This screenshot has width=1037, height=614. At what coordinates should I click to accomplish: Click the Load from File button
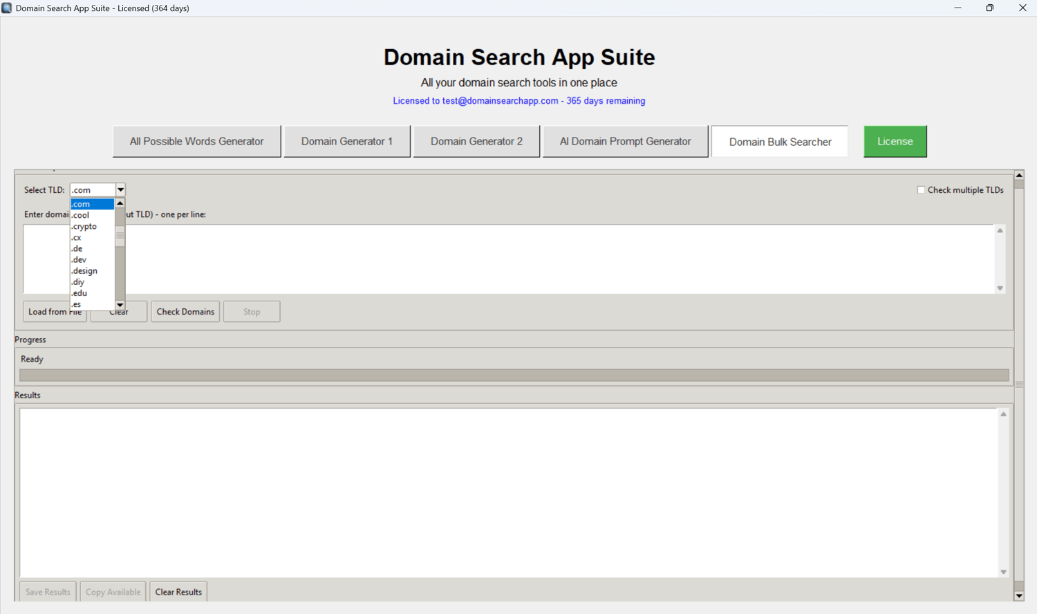[55, 312]
